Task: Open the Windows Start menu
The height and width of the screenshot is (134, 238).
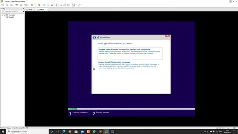Action: 3,131
